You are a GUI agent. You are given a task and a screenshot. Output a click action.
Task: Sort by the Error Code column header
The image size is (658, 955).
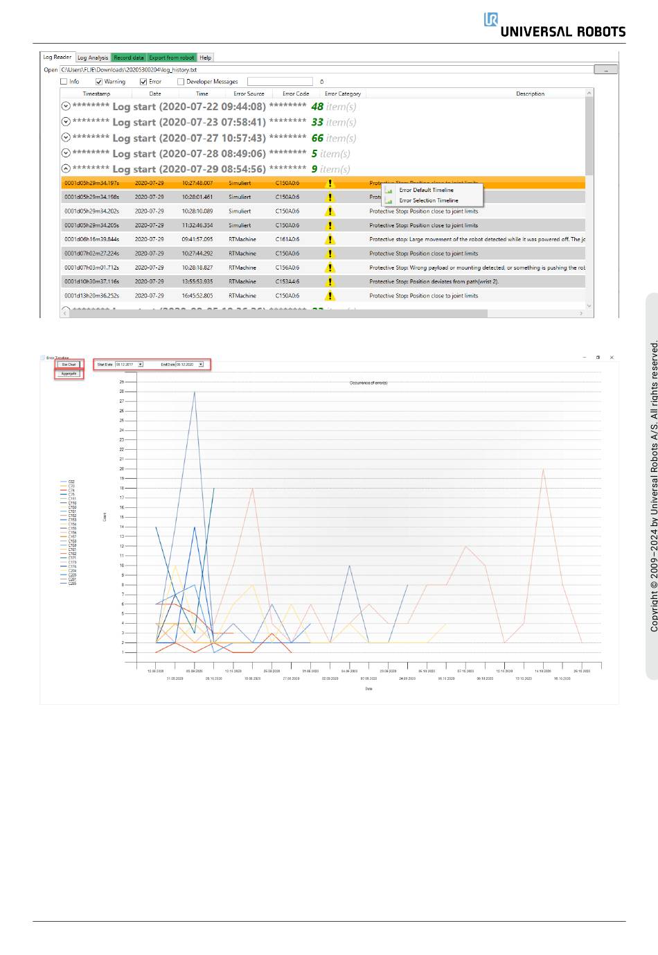[x=296, y=94]
